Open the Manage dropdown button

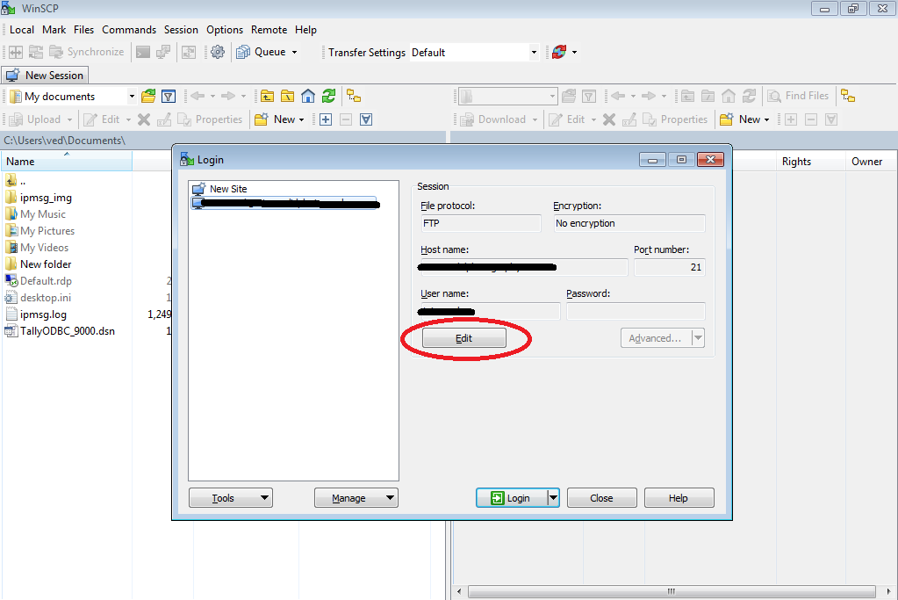pyautogui.click(x=356, y=498)
